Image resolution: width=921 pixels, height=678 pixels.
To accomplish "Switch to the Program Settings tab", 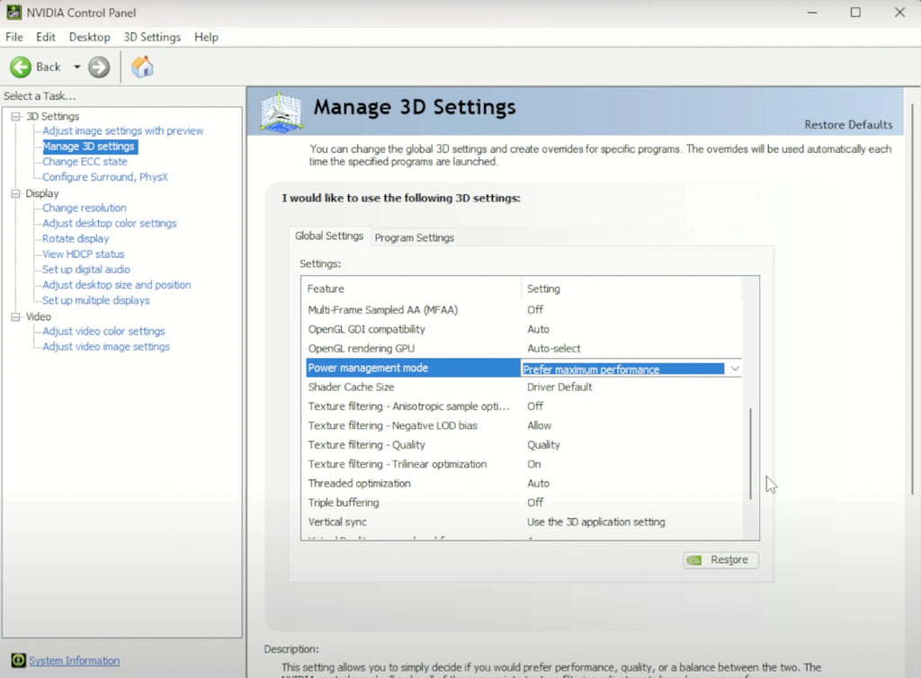I will tap(414, 237).
